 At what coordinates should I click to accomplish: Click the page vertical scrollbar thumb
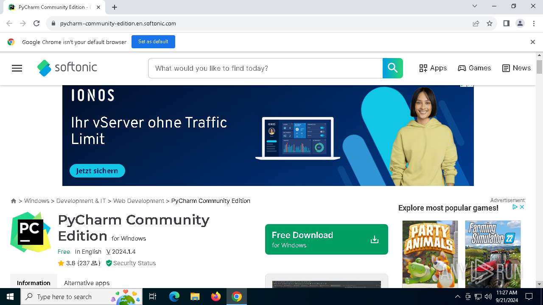pyautogui.click(x=540, y=67)
